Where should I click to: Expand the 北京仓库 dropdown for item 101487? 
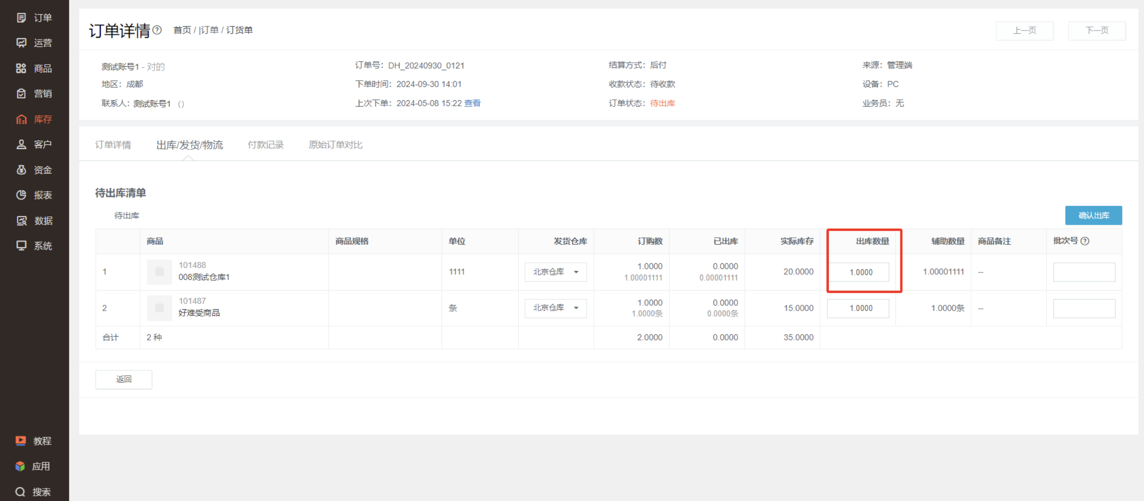556,308
